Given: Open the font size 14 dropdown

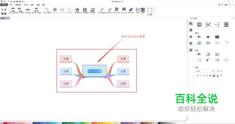Looking at the screenshot, I should (x=214, y=71).
